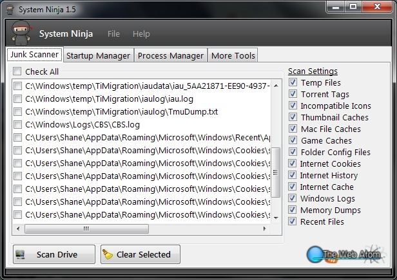Click the horizontal scrollbar's right arrow
Viewport: 397px width, 280px height.
(265, 229)
